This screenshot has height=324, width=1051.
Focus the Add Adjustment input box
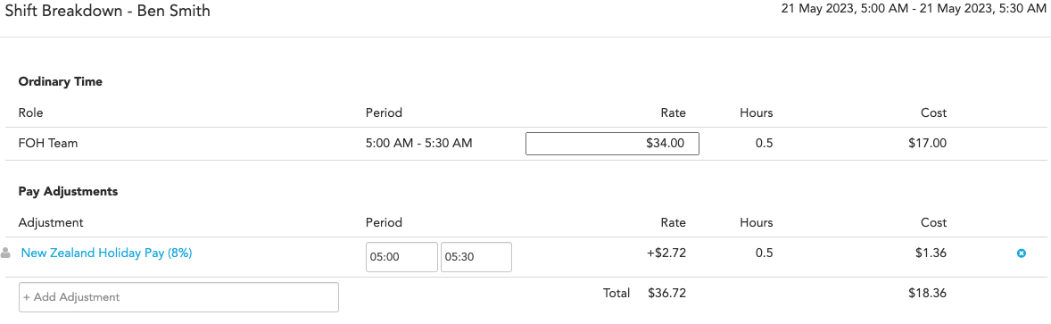(x=179, y=297)
